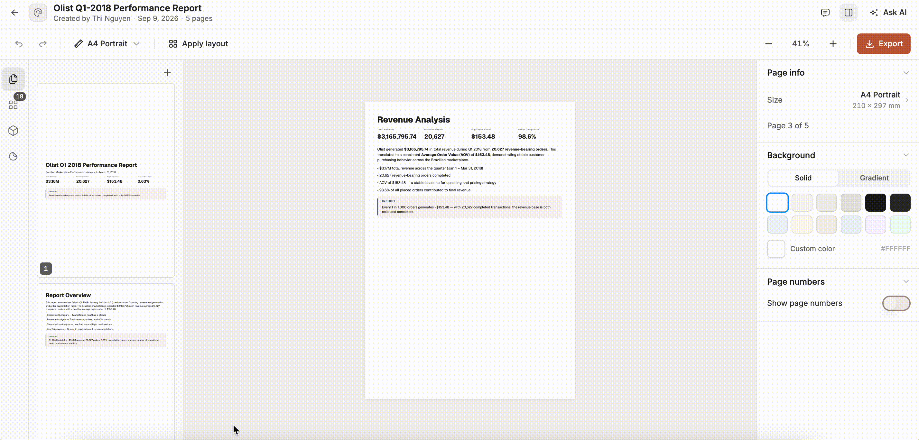The height and width of the screenshot is (440, 919).
Task: Open the 3D cube components icon
Action: (13, 131)
